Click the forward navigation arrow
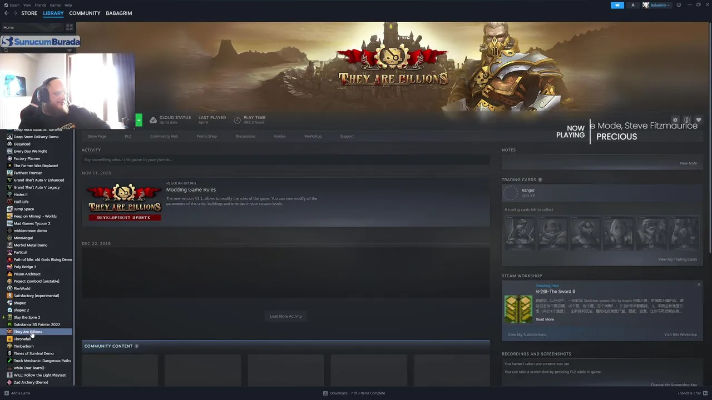Screen dimensions: 712x400 click(15, 13)
